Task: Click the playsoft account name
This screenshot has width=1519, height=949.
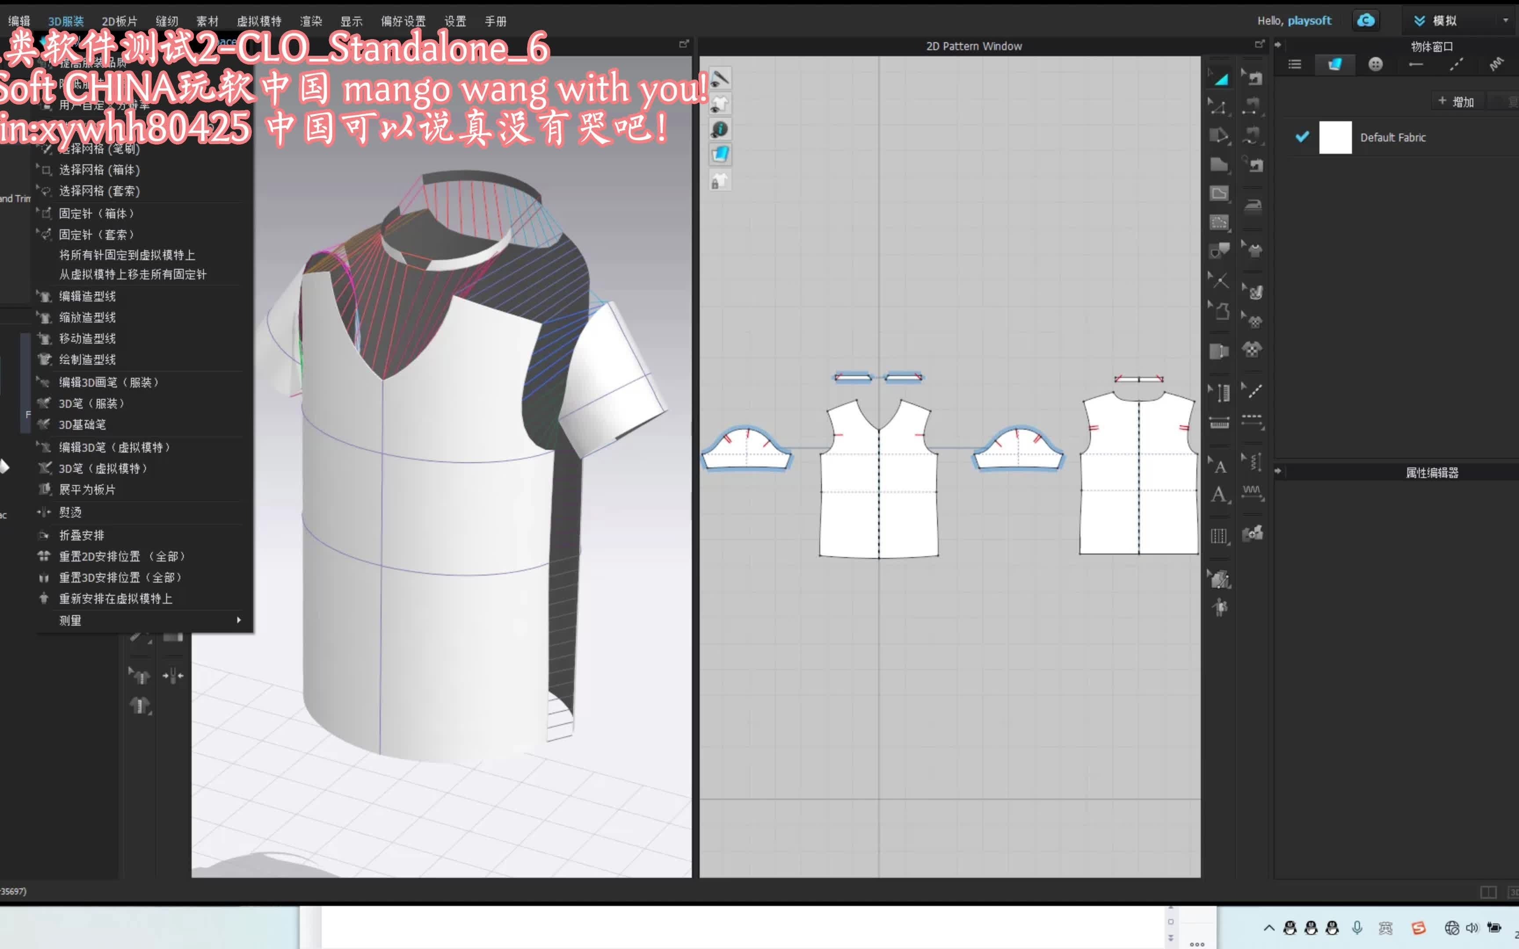Action: coord(1309,21)
